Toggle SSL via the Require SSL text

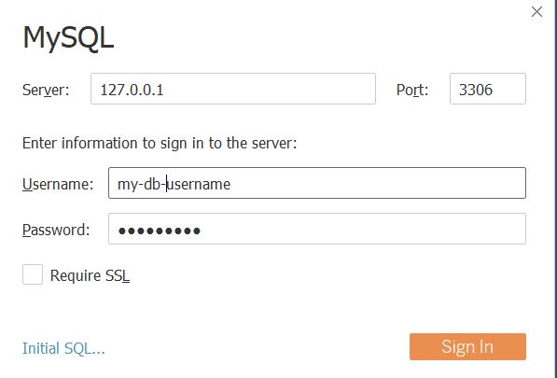(90, 275)
